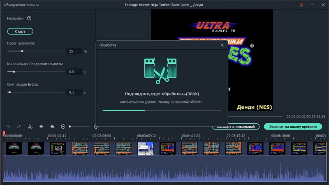Close the Обработка progress dialog
This screenshot has height=185, width=329.
[x=222, y=45]
